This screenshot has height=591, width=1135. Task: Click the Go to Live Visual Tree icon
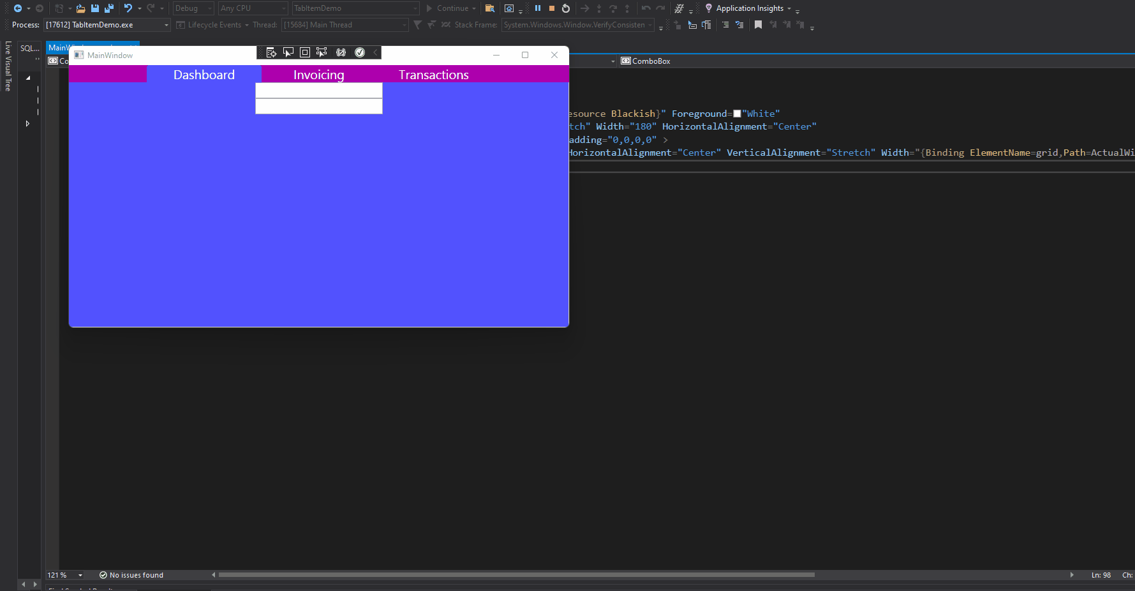271,52
